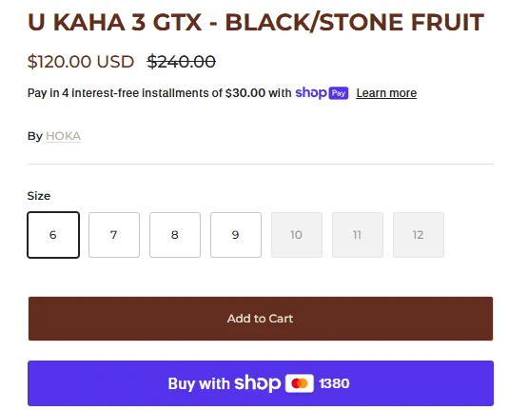509x410 pixels.
Task: Select size 6 option
Action: (x=53, y=235)
